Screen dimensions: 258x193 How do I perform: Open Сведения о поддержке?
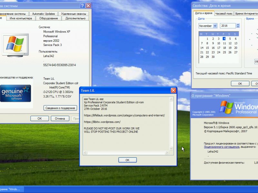(x=60, y=108)
